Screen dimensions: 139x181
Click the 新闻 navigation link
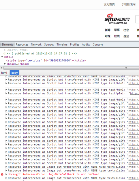(x=107, y=30)
